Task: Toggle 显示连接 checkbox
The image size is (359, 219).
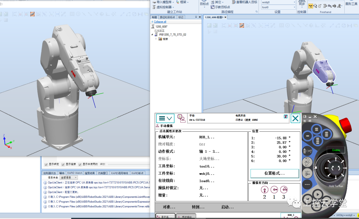Action: pyautogui.click(x=63, y=164)
